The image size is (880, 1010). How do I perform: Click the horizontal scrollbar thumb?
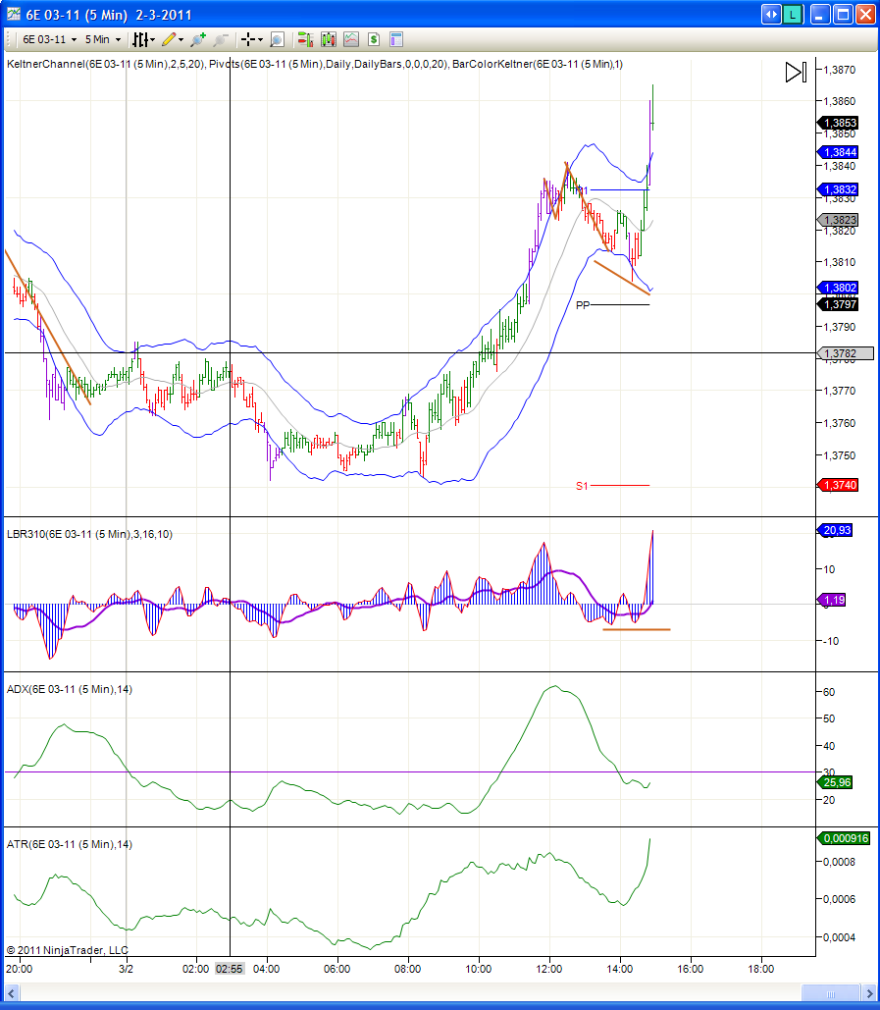tap(830, 993)
